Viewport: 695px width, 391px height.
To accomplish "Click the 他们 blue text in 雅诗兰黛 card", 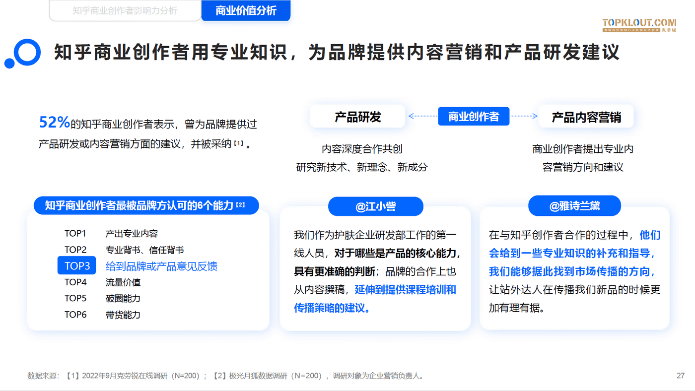I will tap(650, 235).
